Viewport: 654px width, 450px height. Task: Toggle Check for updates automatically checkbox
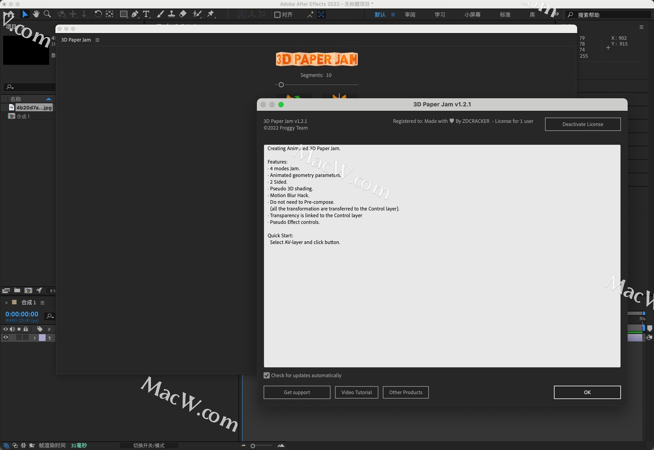pyautogui.click(x=267, y=375)
